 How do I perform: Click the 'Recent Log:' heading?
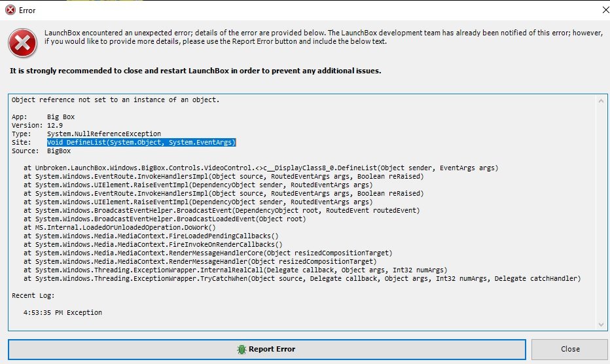33,296
